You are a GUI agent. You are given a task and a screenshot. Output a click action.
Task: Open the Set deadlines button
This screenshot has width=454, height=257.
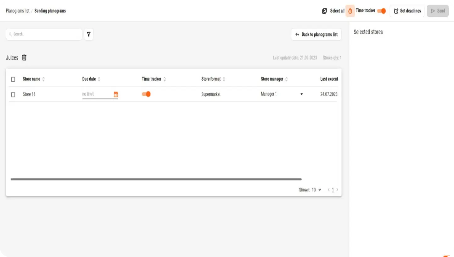point(407,11)
